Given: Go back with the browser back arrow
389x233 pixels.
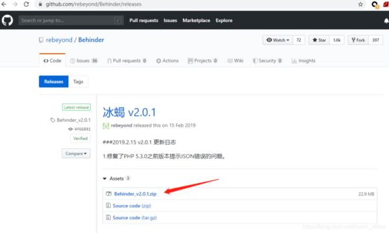Looking at the screenshot, I should point(5,5).
